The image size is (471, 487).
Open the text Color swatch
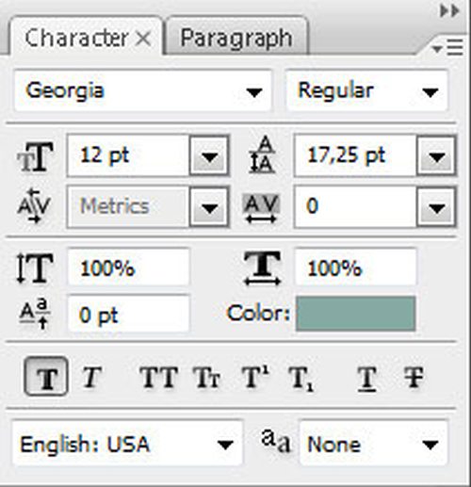pos(356,314)
